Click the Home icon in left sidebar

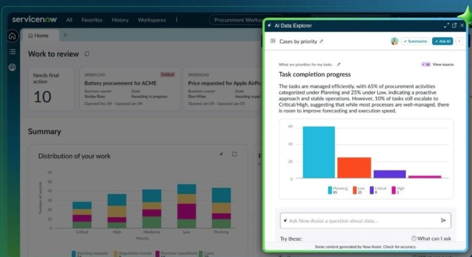[12, 36]
